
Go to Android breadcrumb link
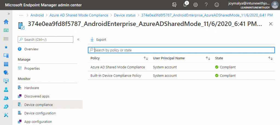coord(37,15)
